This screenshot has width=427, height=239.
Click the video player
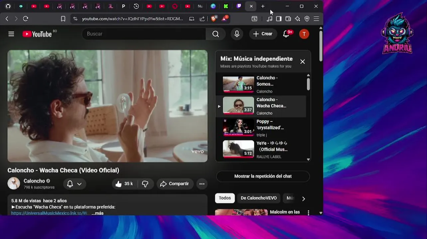pos(107,106)
